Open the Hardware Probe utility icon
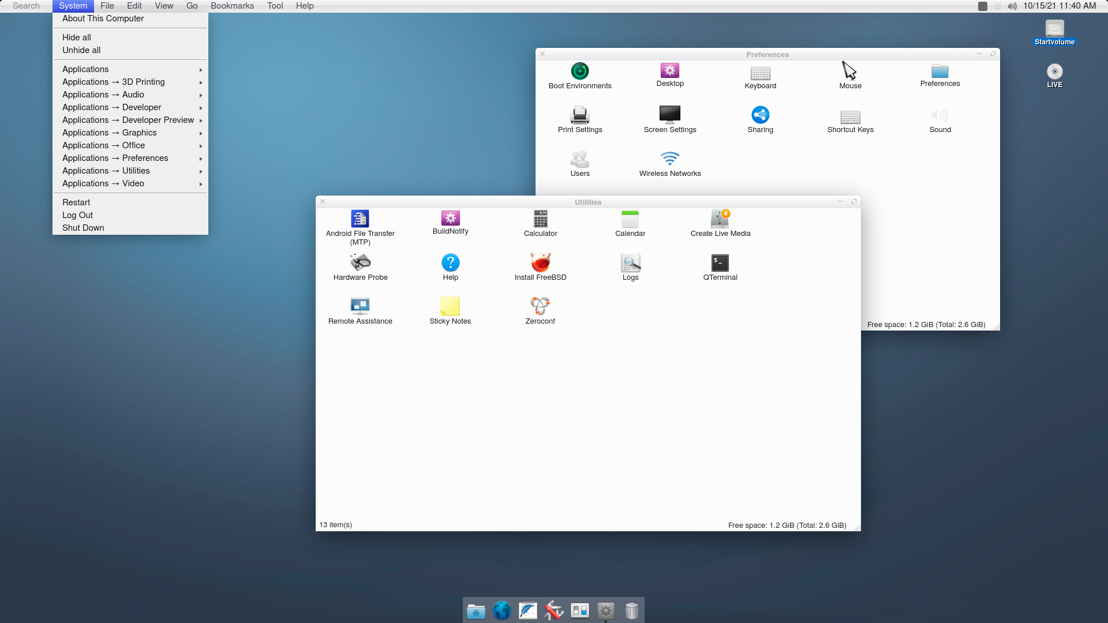The image size is (1108, 623). coord(360,263)
